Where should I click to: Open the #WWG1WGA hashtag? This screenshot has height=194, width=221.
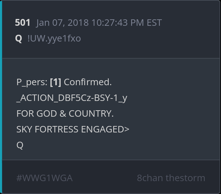pos(45,178)
